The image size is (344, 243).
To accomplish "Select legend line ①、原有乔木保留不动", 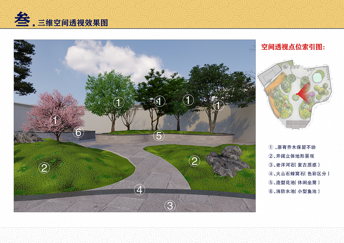I will pyautogui.click(x=292, y=147).
